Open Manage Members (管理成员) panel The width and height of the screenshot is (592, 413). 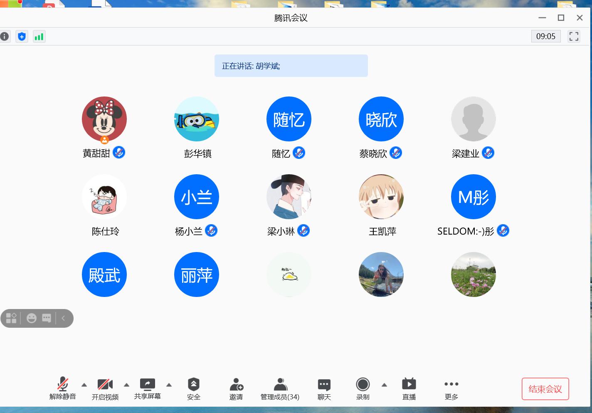click(280, 388)
